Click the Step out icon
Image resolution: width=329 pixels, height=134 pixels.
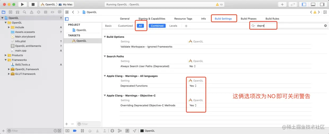point(105,131)
